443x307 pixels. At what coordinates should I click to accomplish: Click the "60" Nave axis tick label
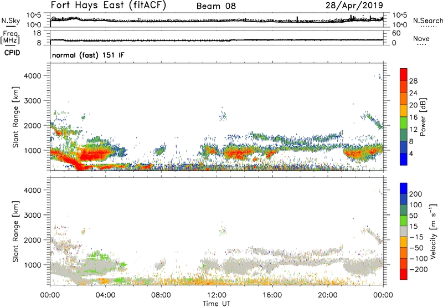click(396, 33)
